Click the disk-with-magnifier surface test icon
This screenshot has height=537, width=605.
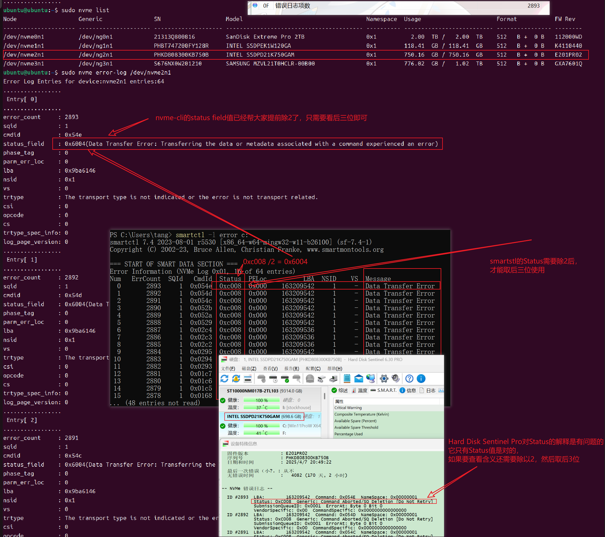tap(296, 378)
